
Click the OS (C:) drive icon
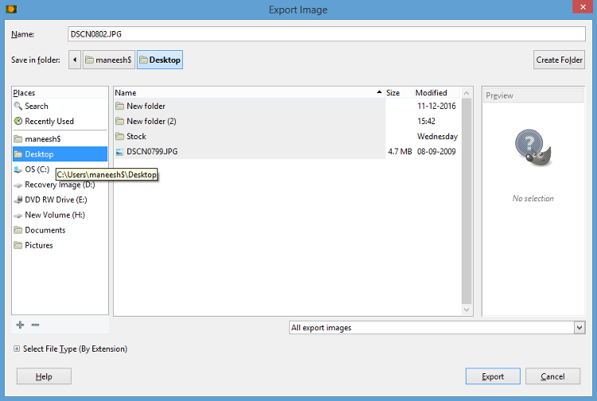click(x=18, y=169)
